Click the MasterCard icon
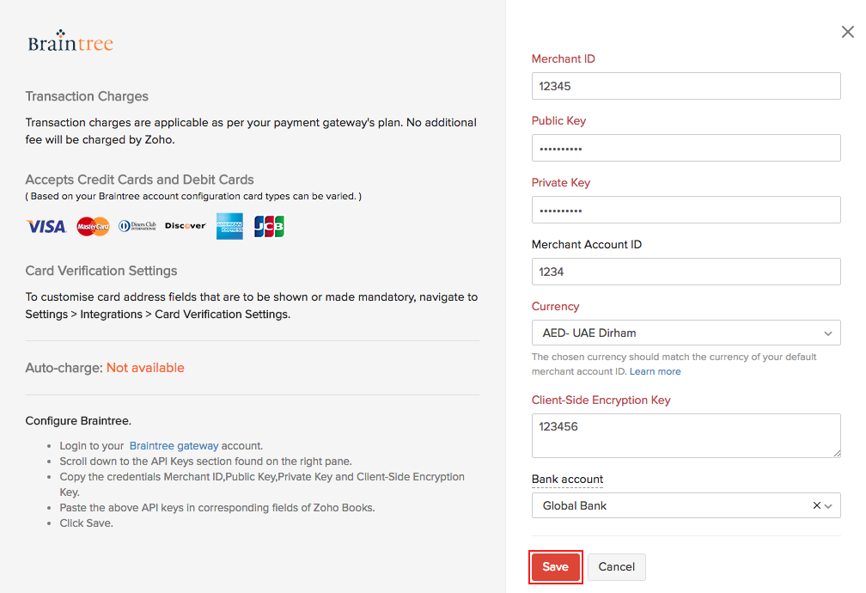This screenshot has width=866, height=593. 93,226
